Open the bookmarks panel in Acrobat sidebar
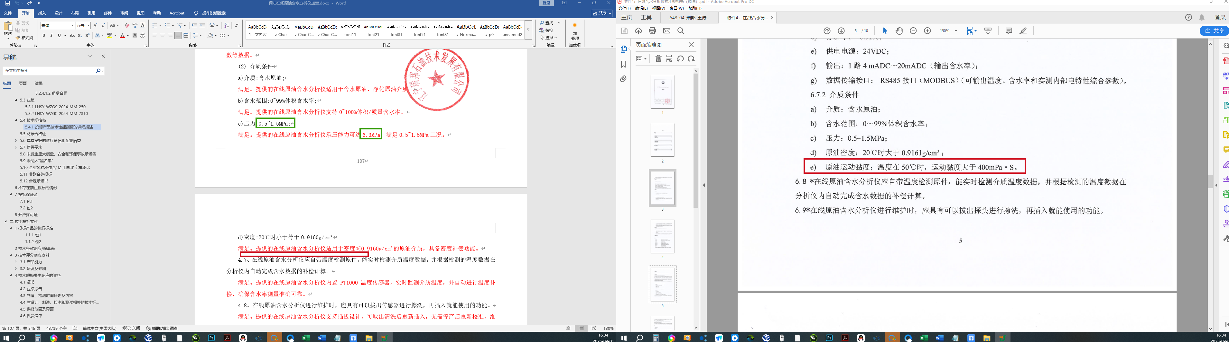 (623, 64)
